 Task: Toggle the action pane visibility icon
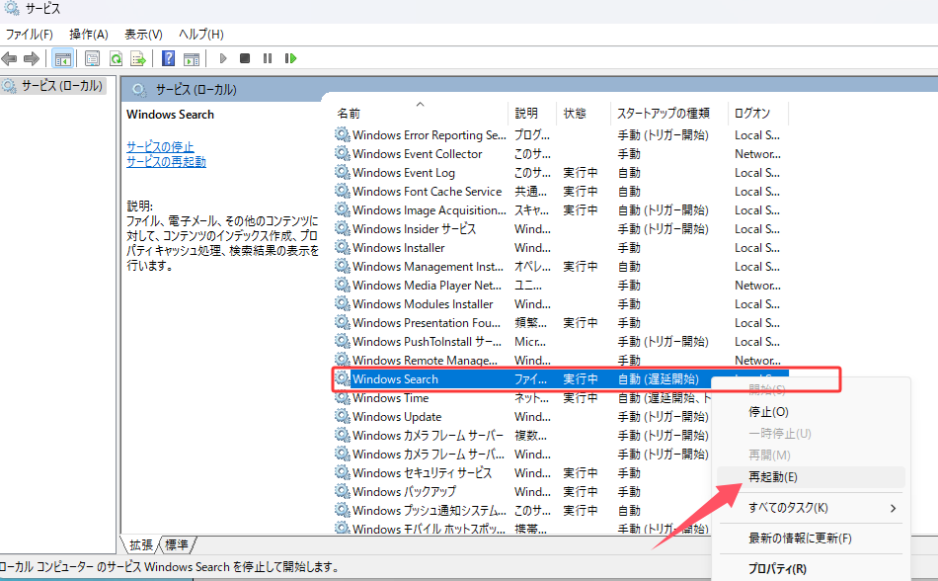[x=192, y=57]
